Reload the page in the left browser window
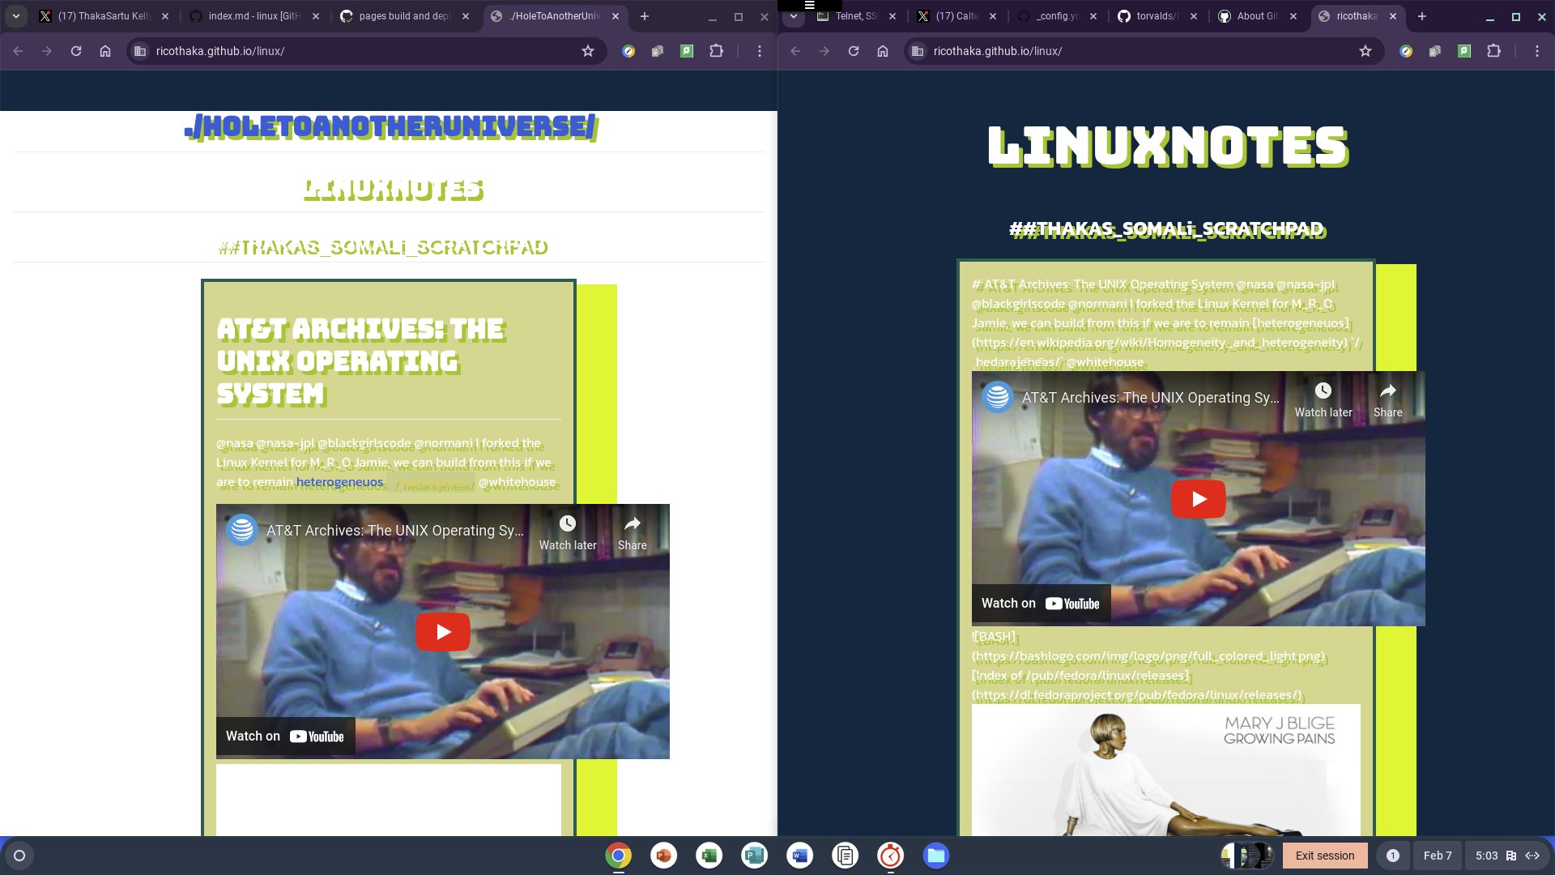The width and height of the screenshot is (1555, 875). [76, 51]
